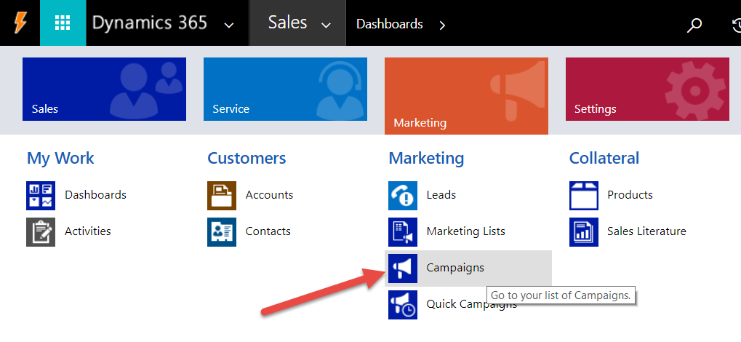The width and height of the screenshot is (741, 342).
Task: Click the recent items history icon
Action: click(734, 25)
